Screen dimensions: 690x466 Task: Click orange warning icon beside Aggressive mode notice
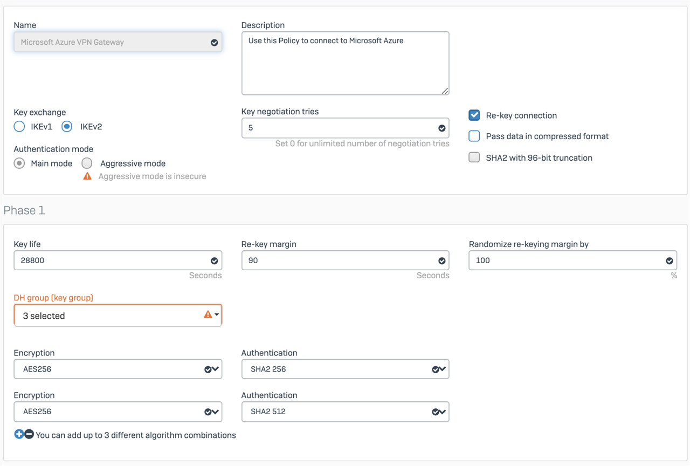pyautogui.click(x=87, y=176)
